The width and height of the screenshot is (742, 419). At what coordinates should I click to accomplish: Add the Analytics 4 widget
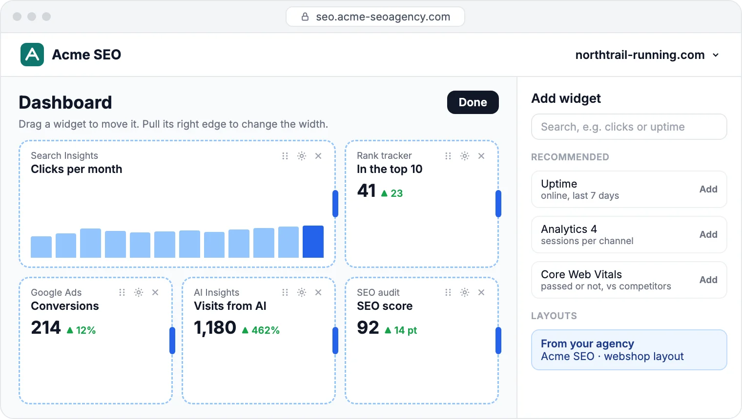click(x=708, y=234)
